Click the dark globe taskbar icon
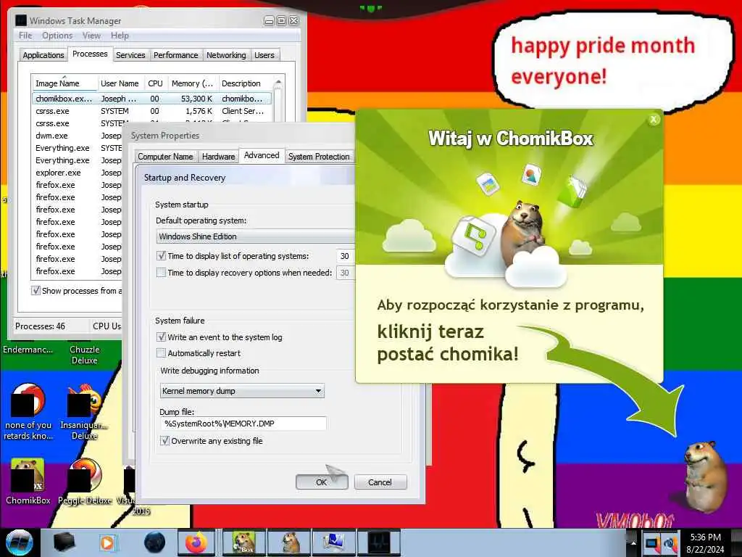 point(154,542)
